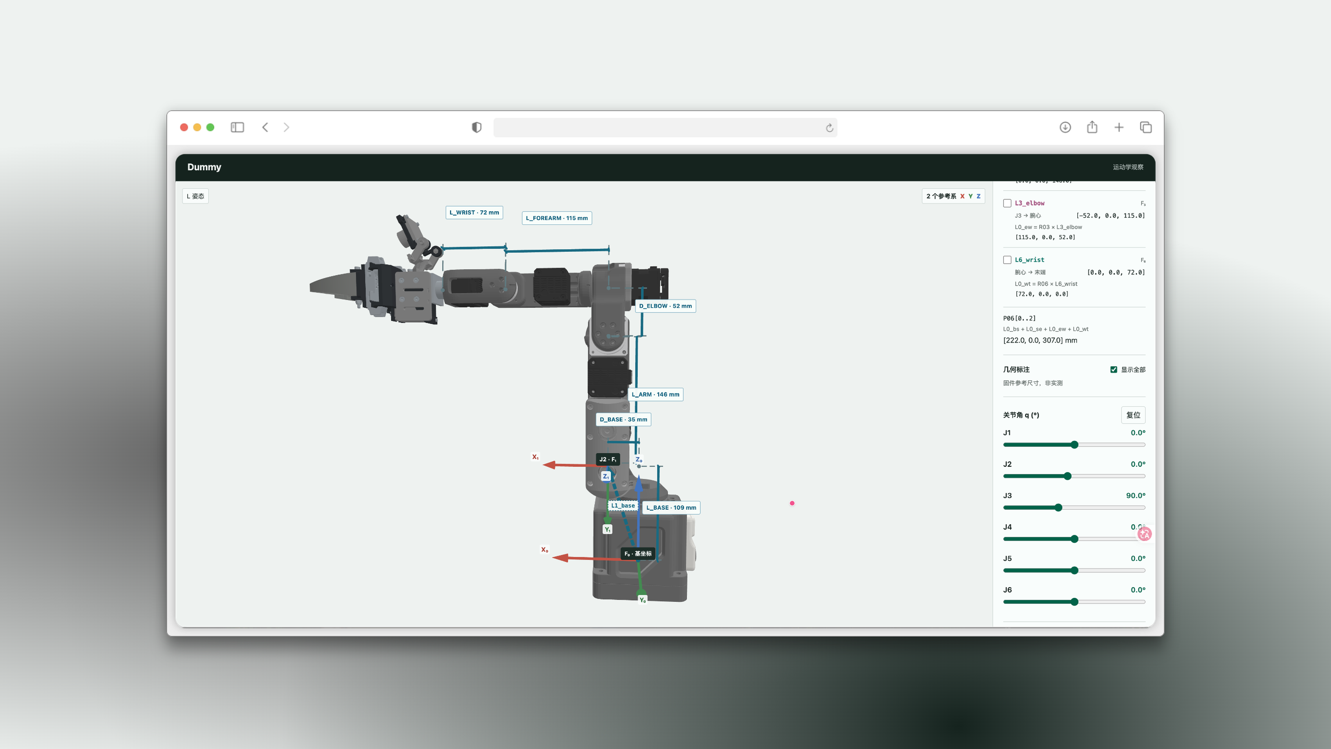Click the L_BASE · 109 mm label
This screenshot has width=1331, height=749.
point(671,508)
